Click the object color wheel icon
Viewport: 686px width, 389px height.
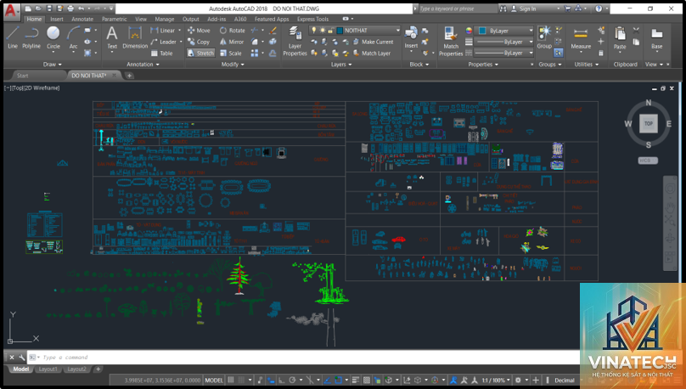tap(469, 31)
